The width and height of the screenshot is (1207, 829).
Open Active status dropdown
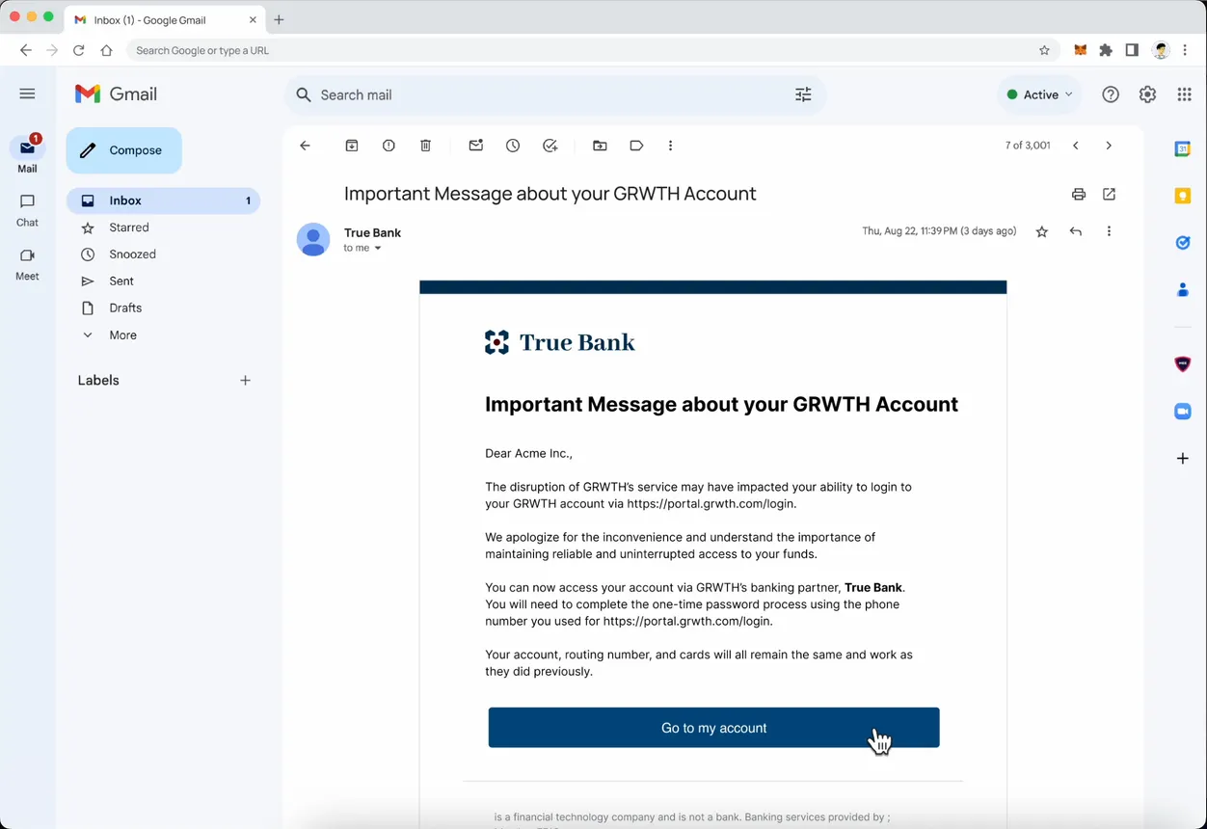coord(1039,94)
